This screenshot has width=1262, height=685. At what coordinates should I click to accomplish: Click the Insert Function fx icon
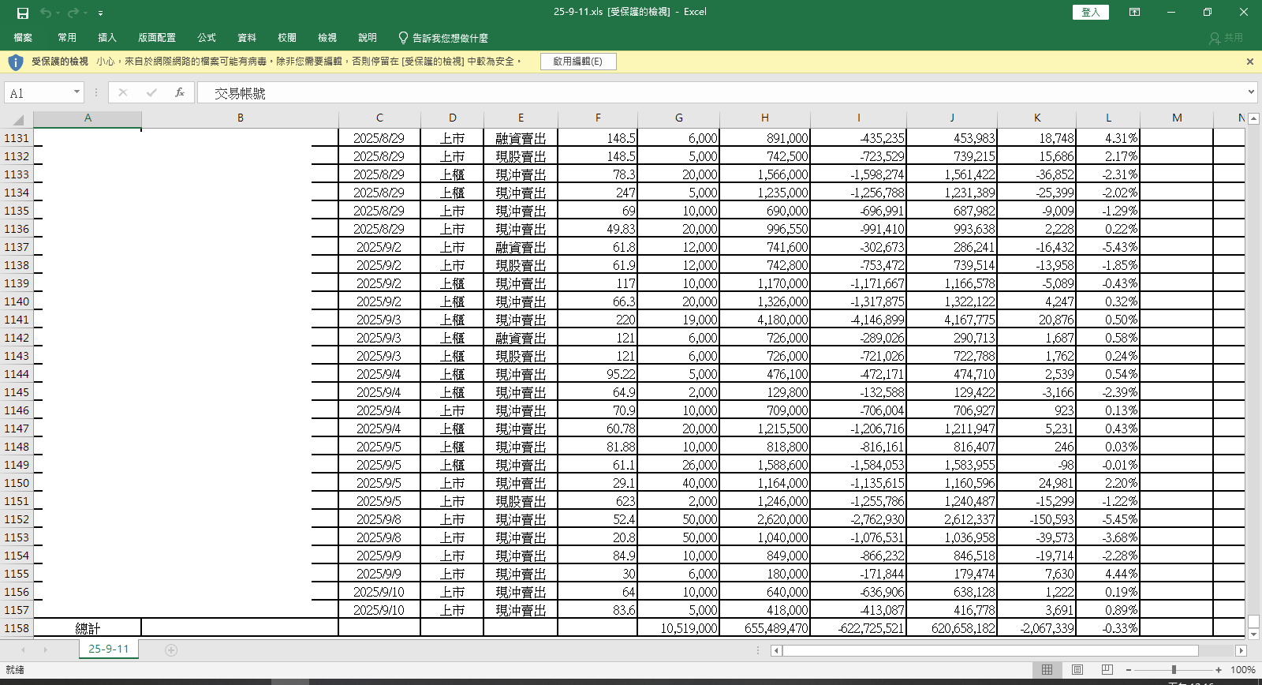(180, 92)
